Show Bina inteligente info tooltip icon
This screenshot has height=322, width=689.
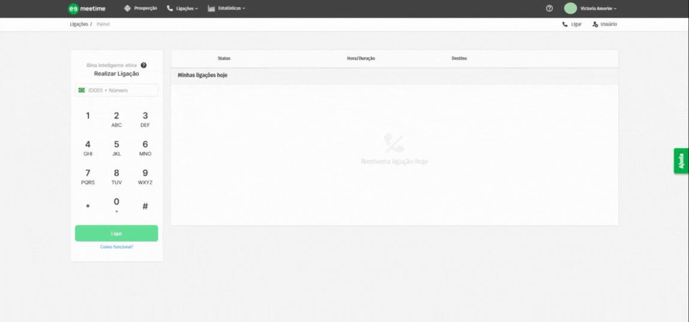coord(144,65)
